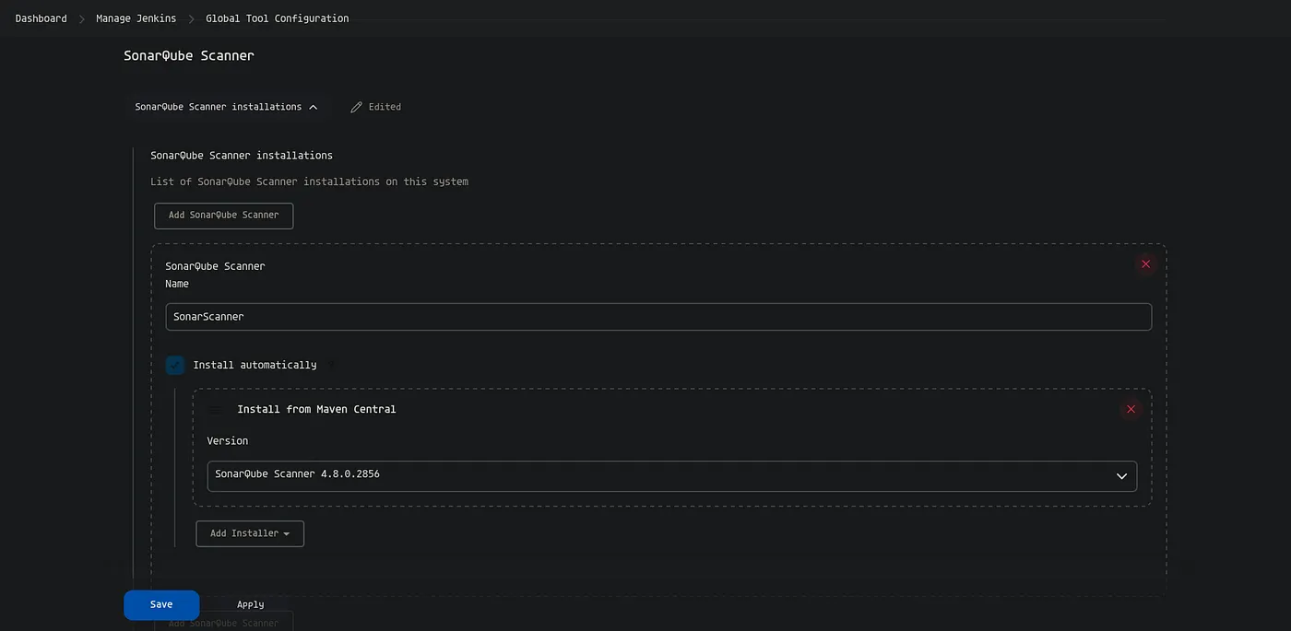Open the Dashboard breadcrumb link
The width and height of the screenshot is (1291, 631).
[x=41, y=18]
